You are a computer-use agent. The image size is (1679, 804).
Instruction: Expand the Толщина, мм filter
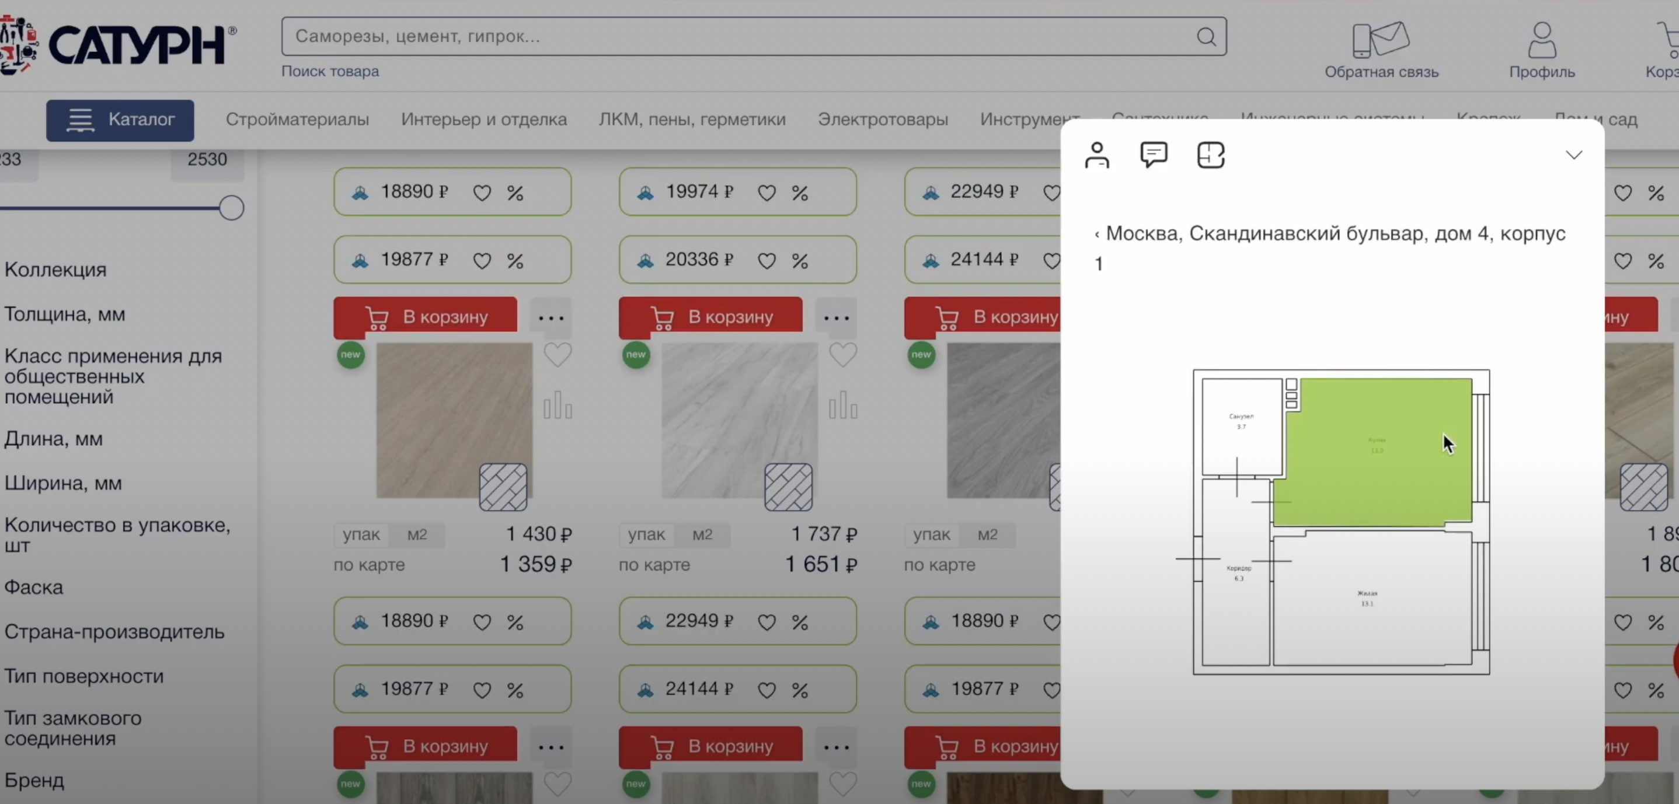pyautogui.click(x=65, y=314)
